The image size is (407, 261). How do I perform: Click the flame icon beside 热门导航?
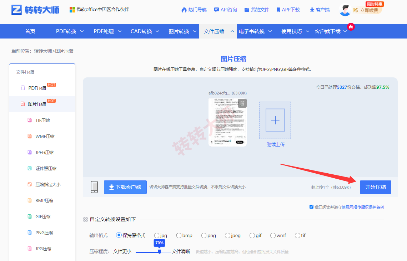coord(184,10)
